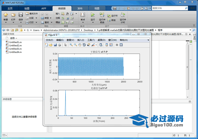Select the Rotate 3D tool in Figure 1
The width and height of the screenshot is (198, 139).
[84, 45]
